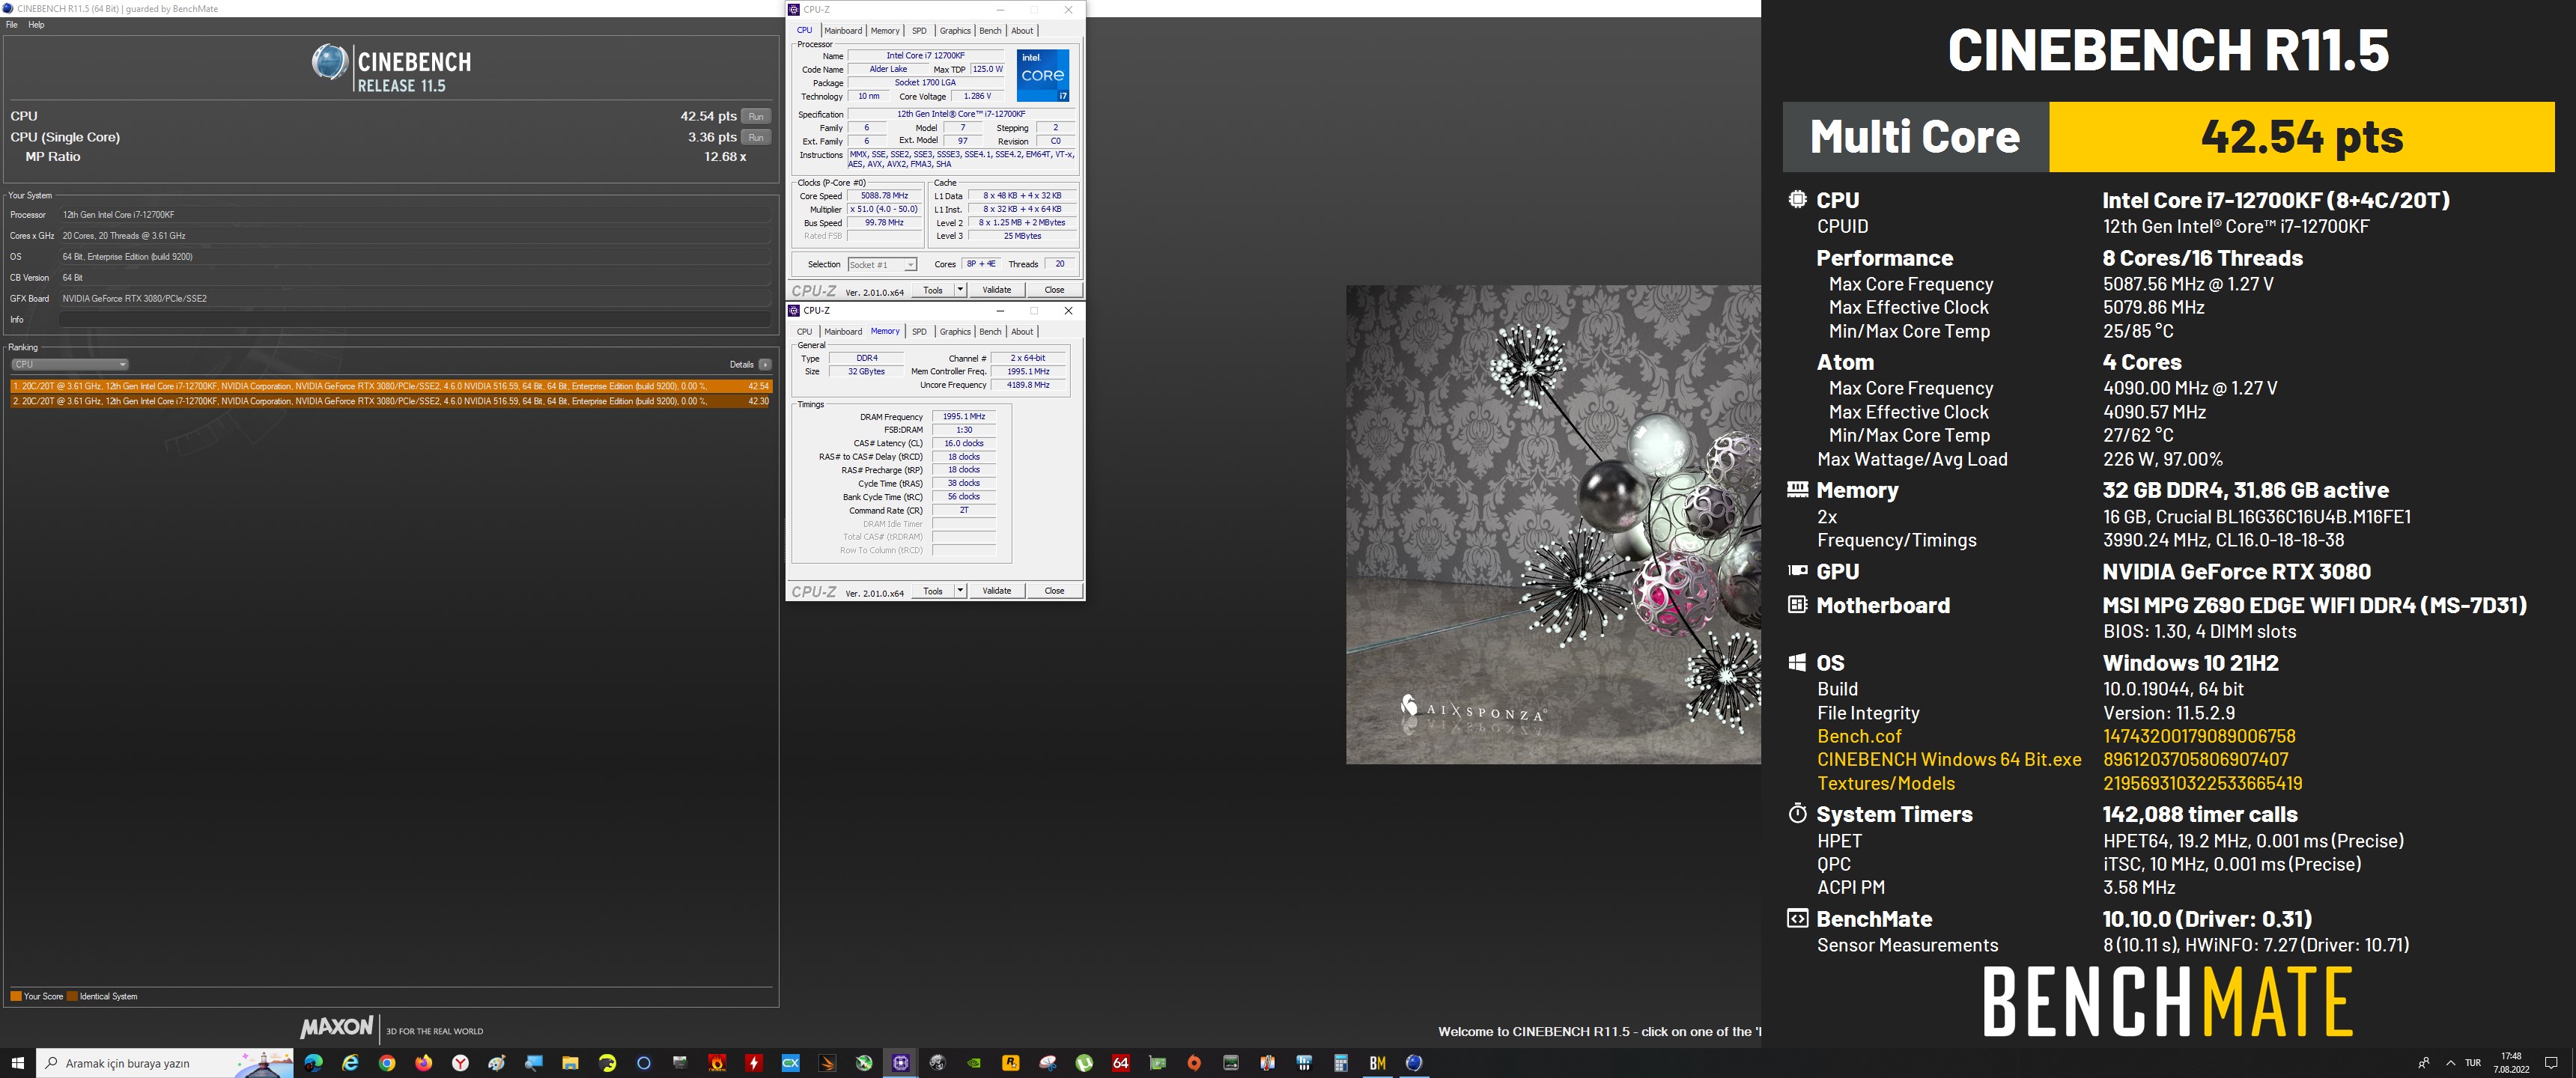Switch to Memory tab in upper CPU-Z window
The height and width of the screenshot is (1078, 2576).
885,31
